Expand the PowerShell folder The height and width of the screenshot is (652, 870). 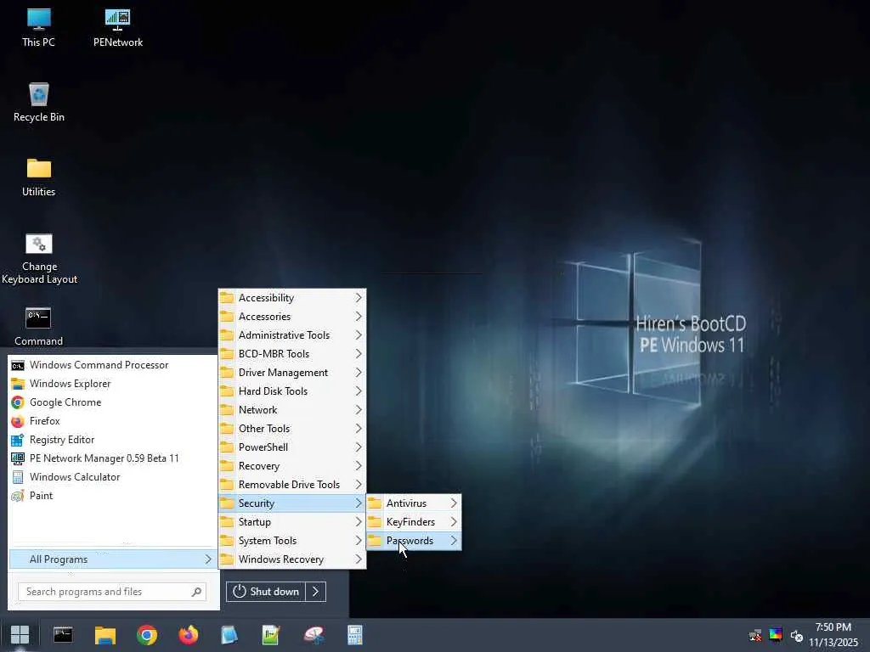coord(292,447)
